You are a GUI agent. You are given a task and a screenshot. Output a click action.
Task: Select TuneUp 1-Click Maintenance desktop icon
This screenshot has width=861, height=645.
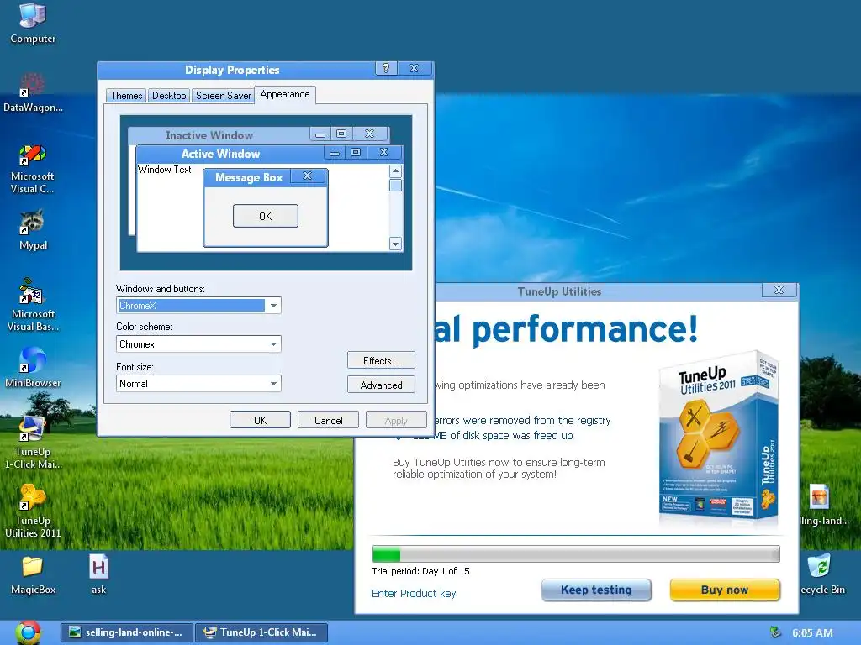click(x=33, y=442)
